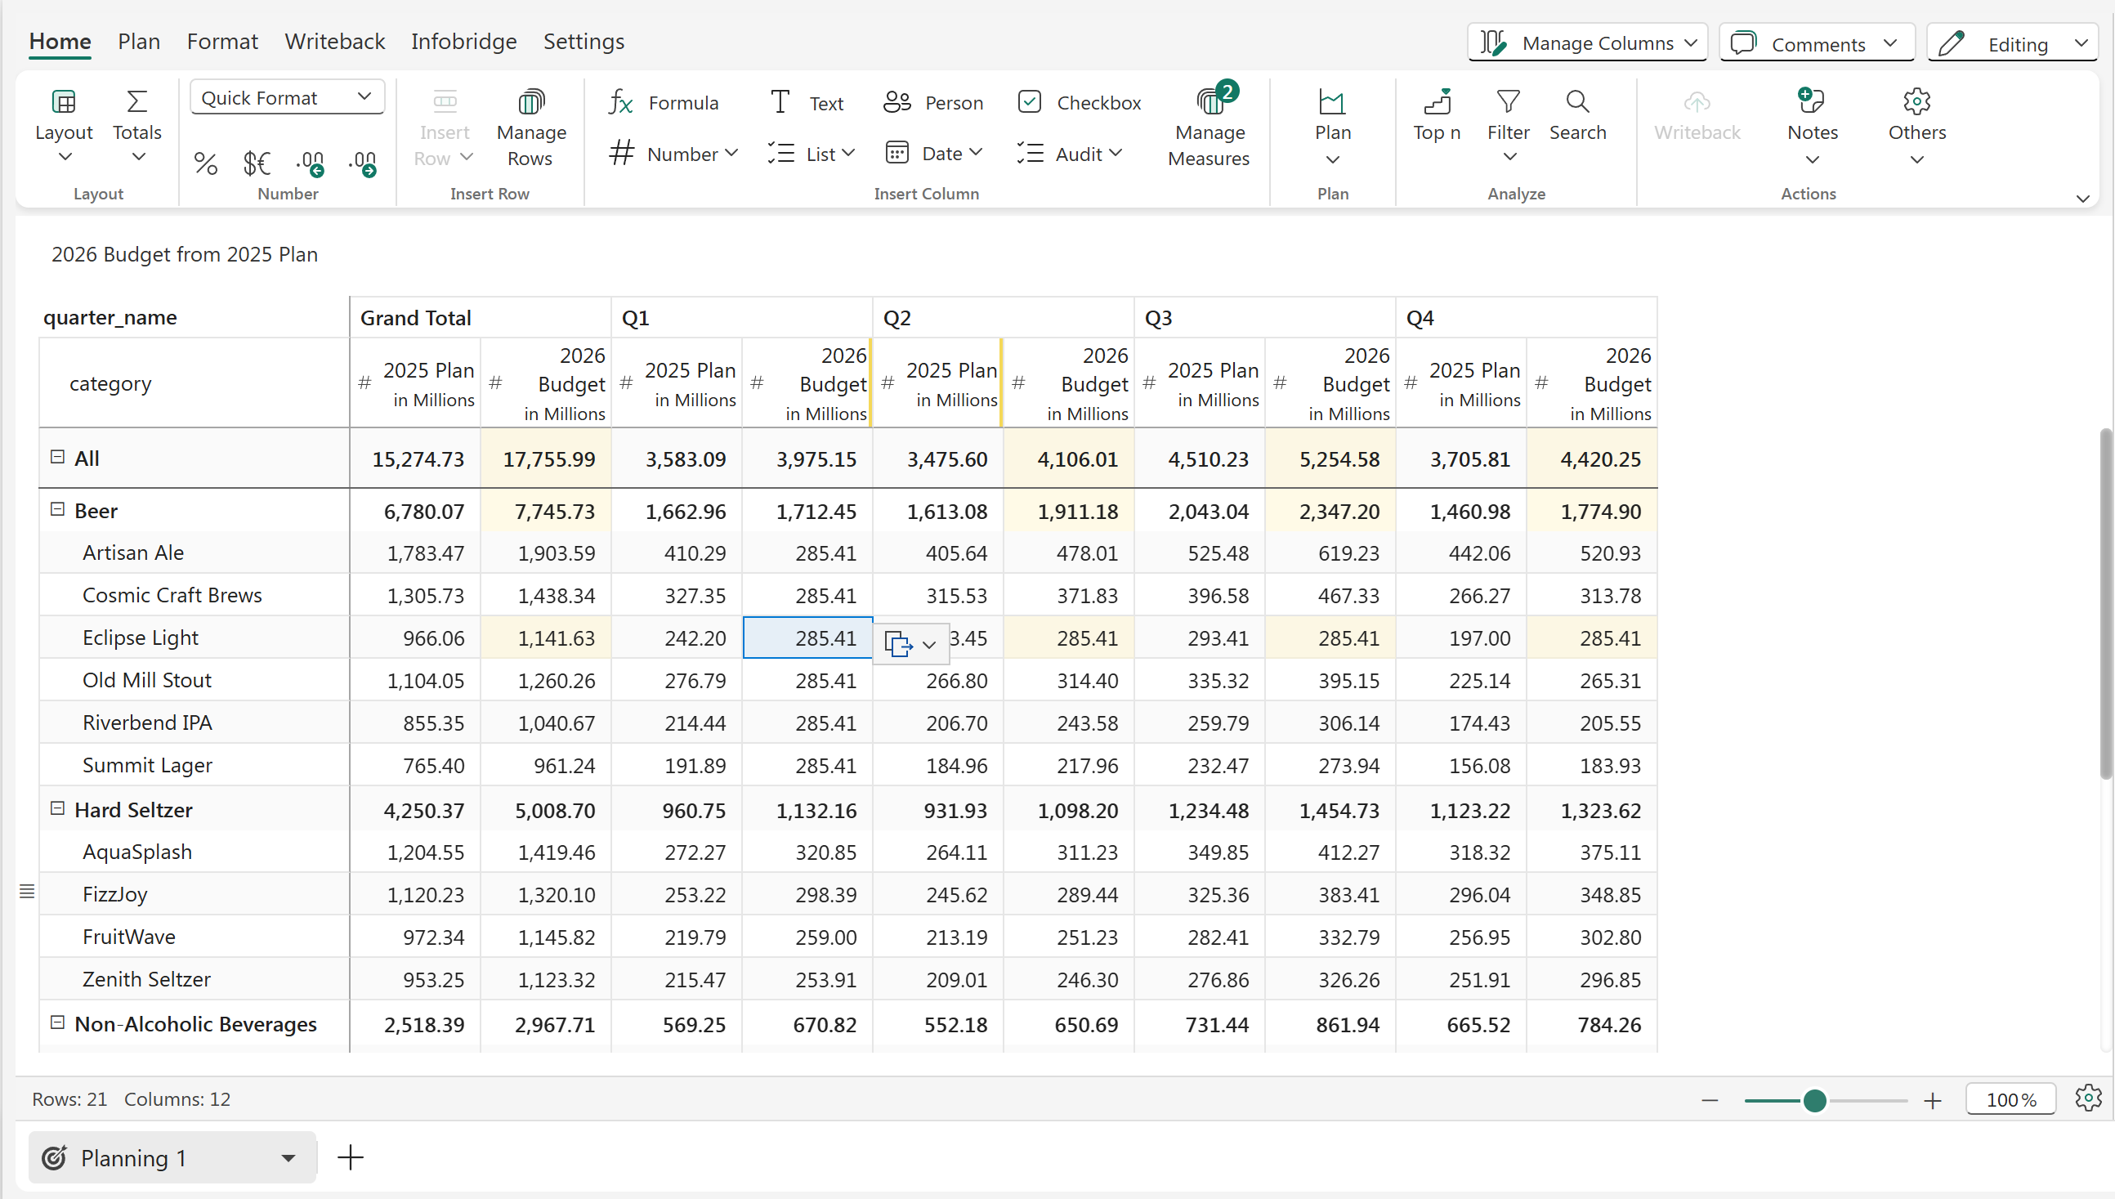The height and width of the screenshot is (1199, 2115).
Task: Switch to the Writeback tab
Action: [334, 41]
